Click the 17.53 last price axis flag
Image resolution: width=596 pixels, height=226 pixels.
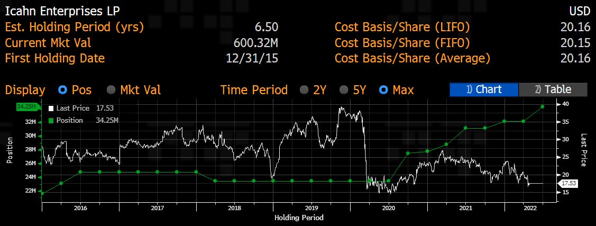[569, 183]
